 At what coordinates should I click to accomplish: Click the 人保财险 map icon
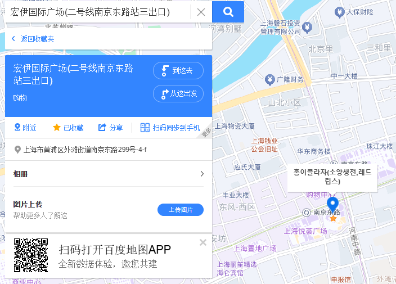coord(339,12)
